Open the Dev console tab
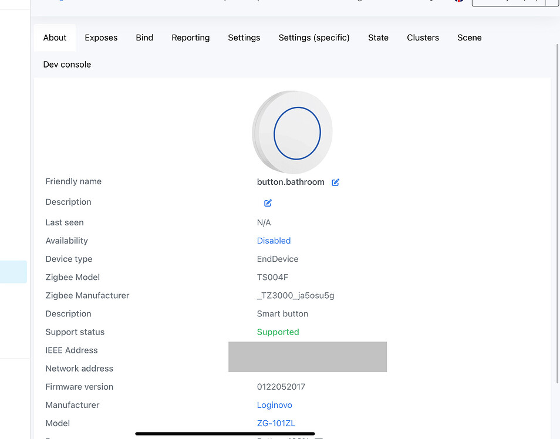The height and width of the screenshot is (439, 560). tap(67, 65)
